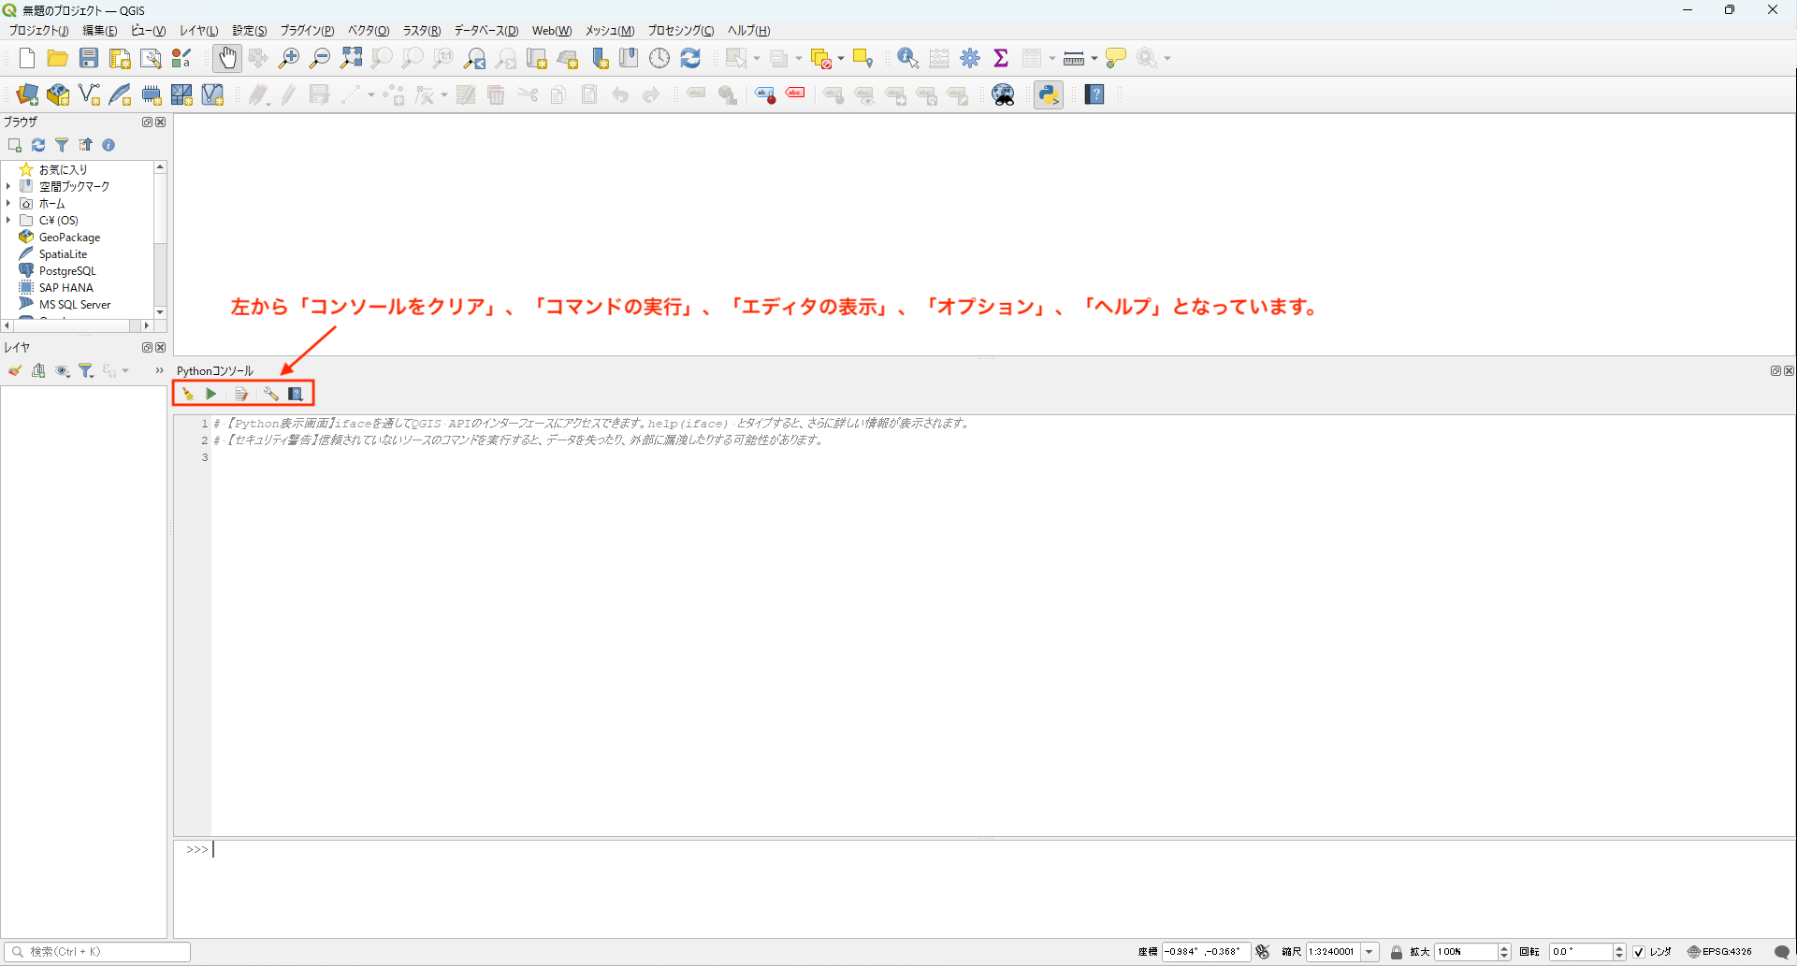Open the ベクタ menu
1797x966 pixels.
click(x=367, y=30)
